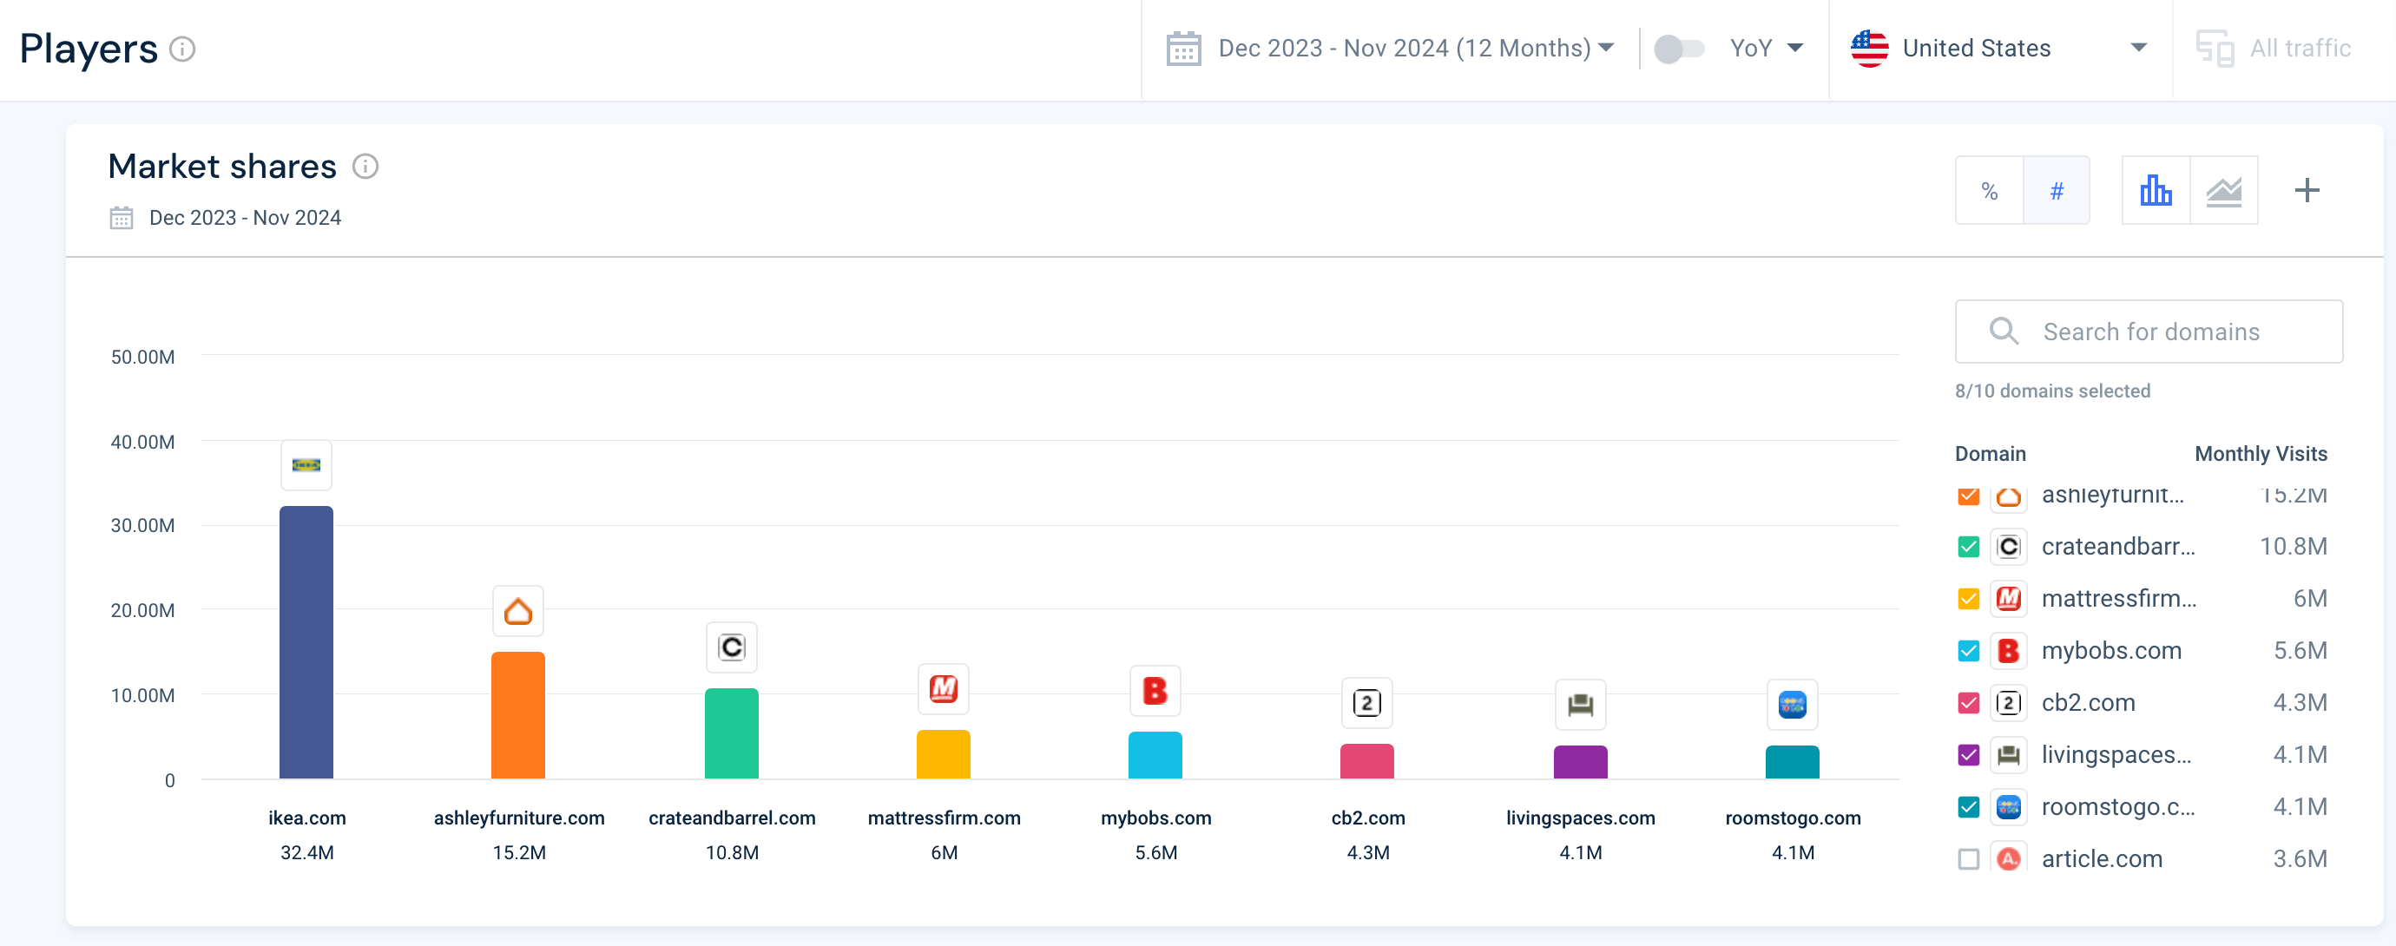Screen dimensions: 2396x946
Task: Click the Search for domains field
Action: coord(2149,332)
